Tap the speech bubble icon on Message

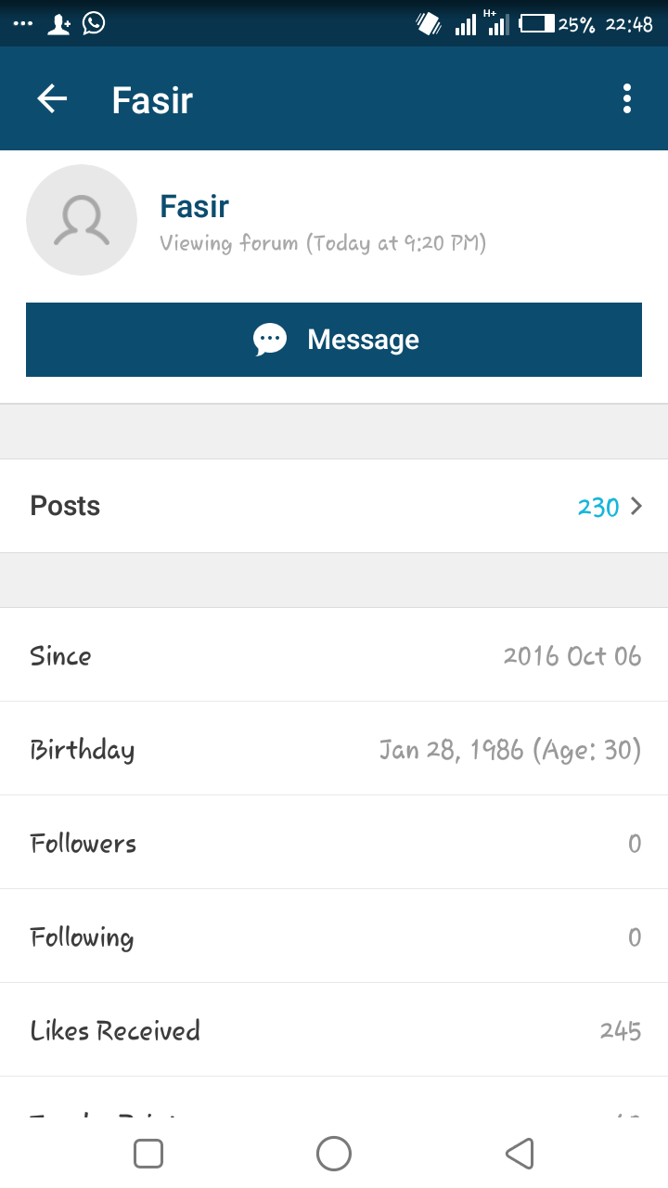click(270, 340)
